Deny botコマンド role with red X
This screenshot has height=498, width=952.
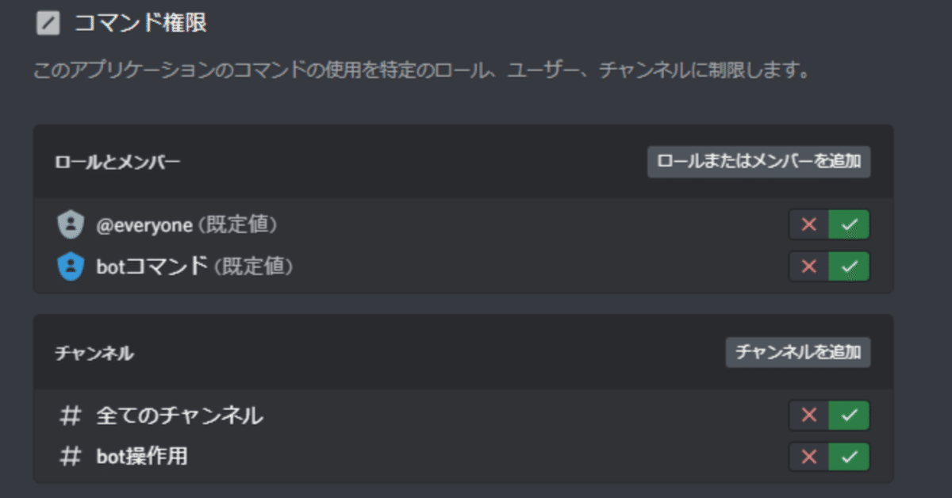point(809,266)
